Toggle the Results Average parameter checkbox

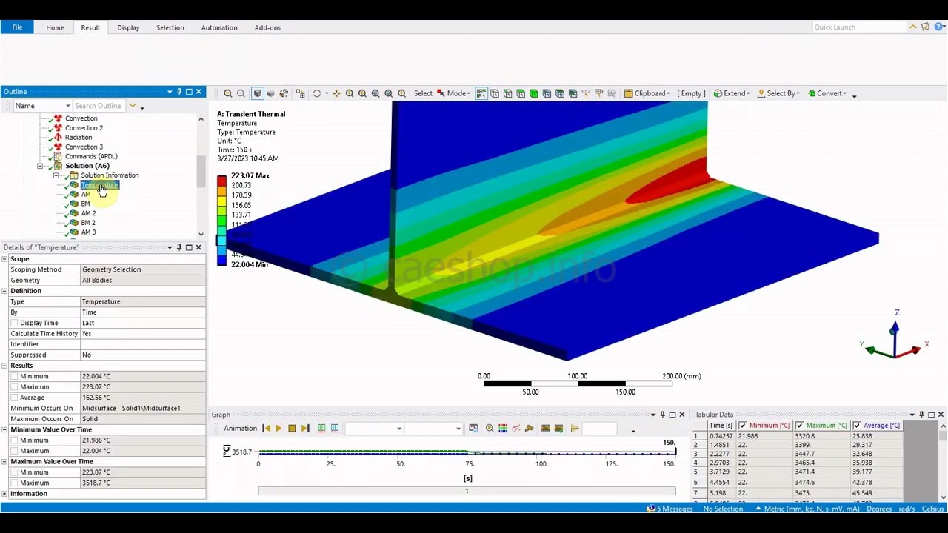(x=14, y=398)
